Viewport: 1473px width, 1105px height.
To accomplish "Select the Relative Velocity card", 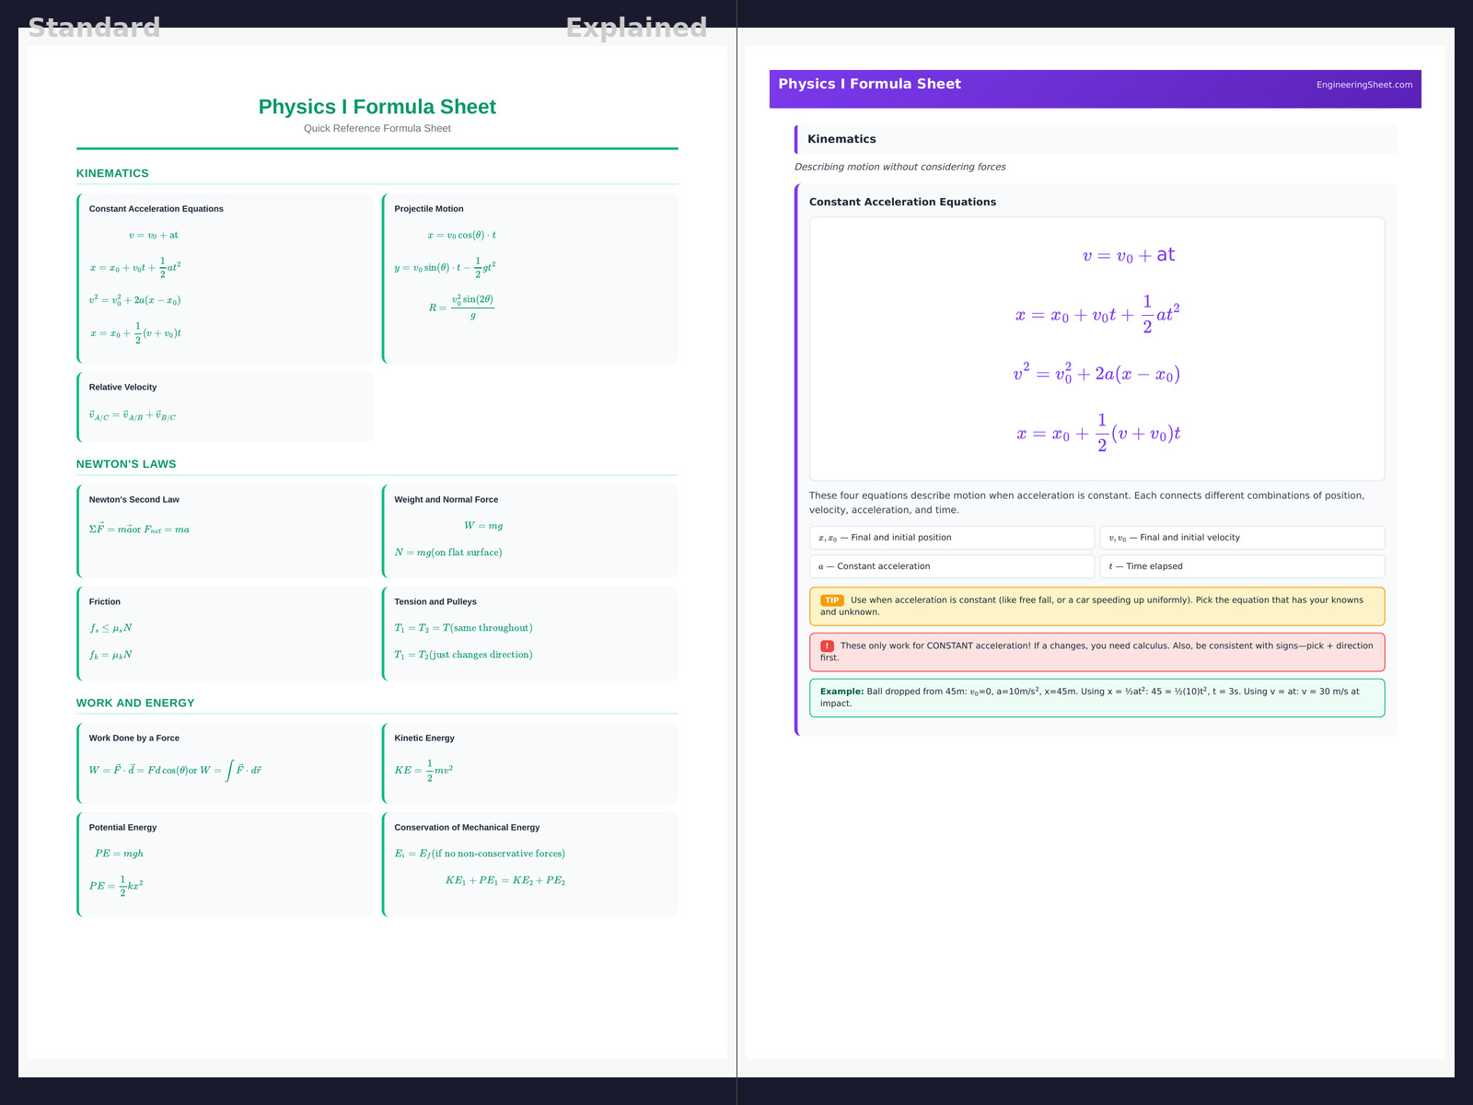I will (x=226, y=406).
